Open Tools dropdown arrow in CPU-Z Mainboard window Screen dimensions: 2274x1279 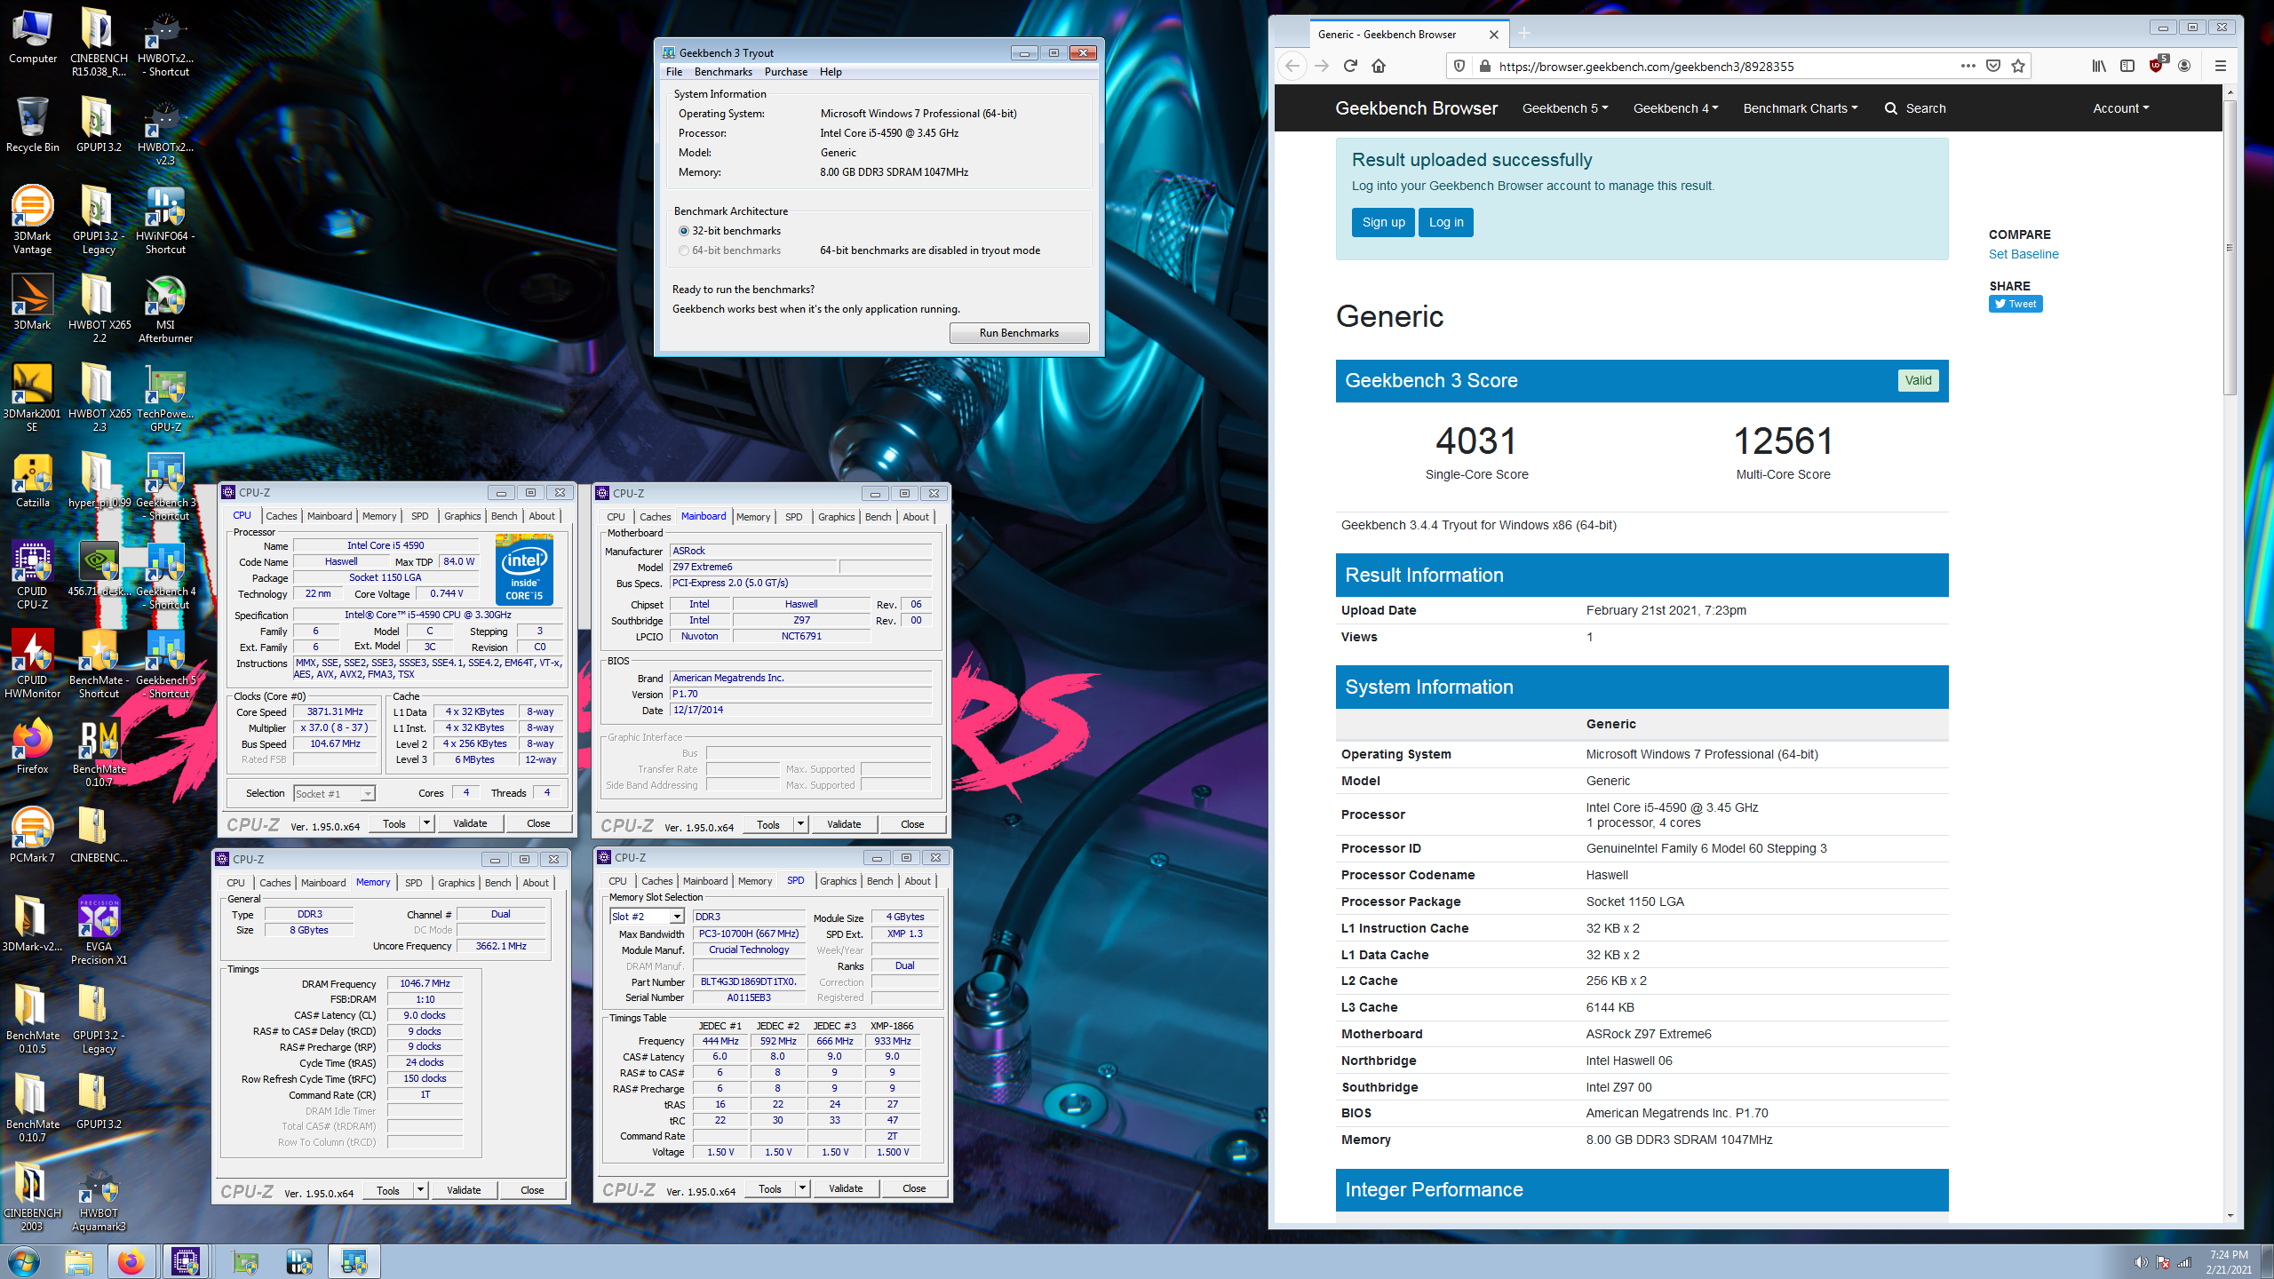(800, 824)
